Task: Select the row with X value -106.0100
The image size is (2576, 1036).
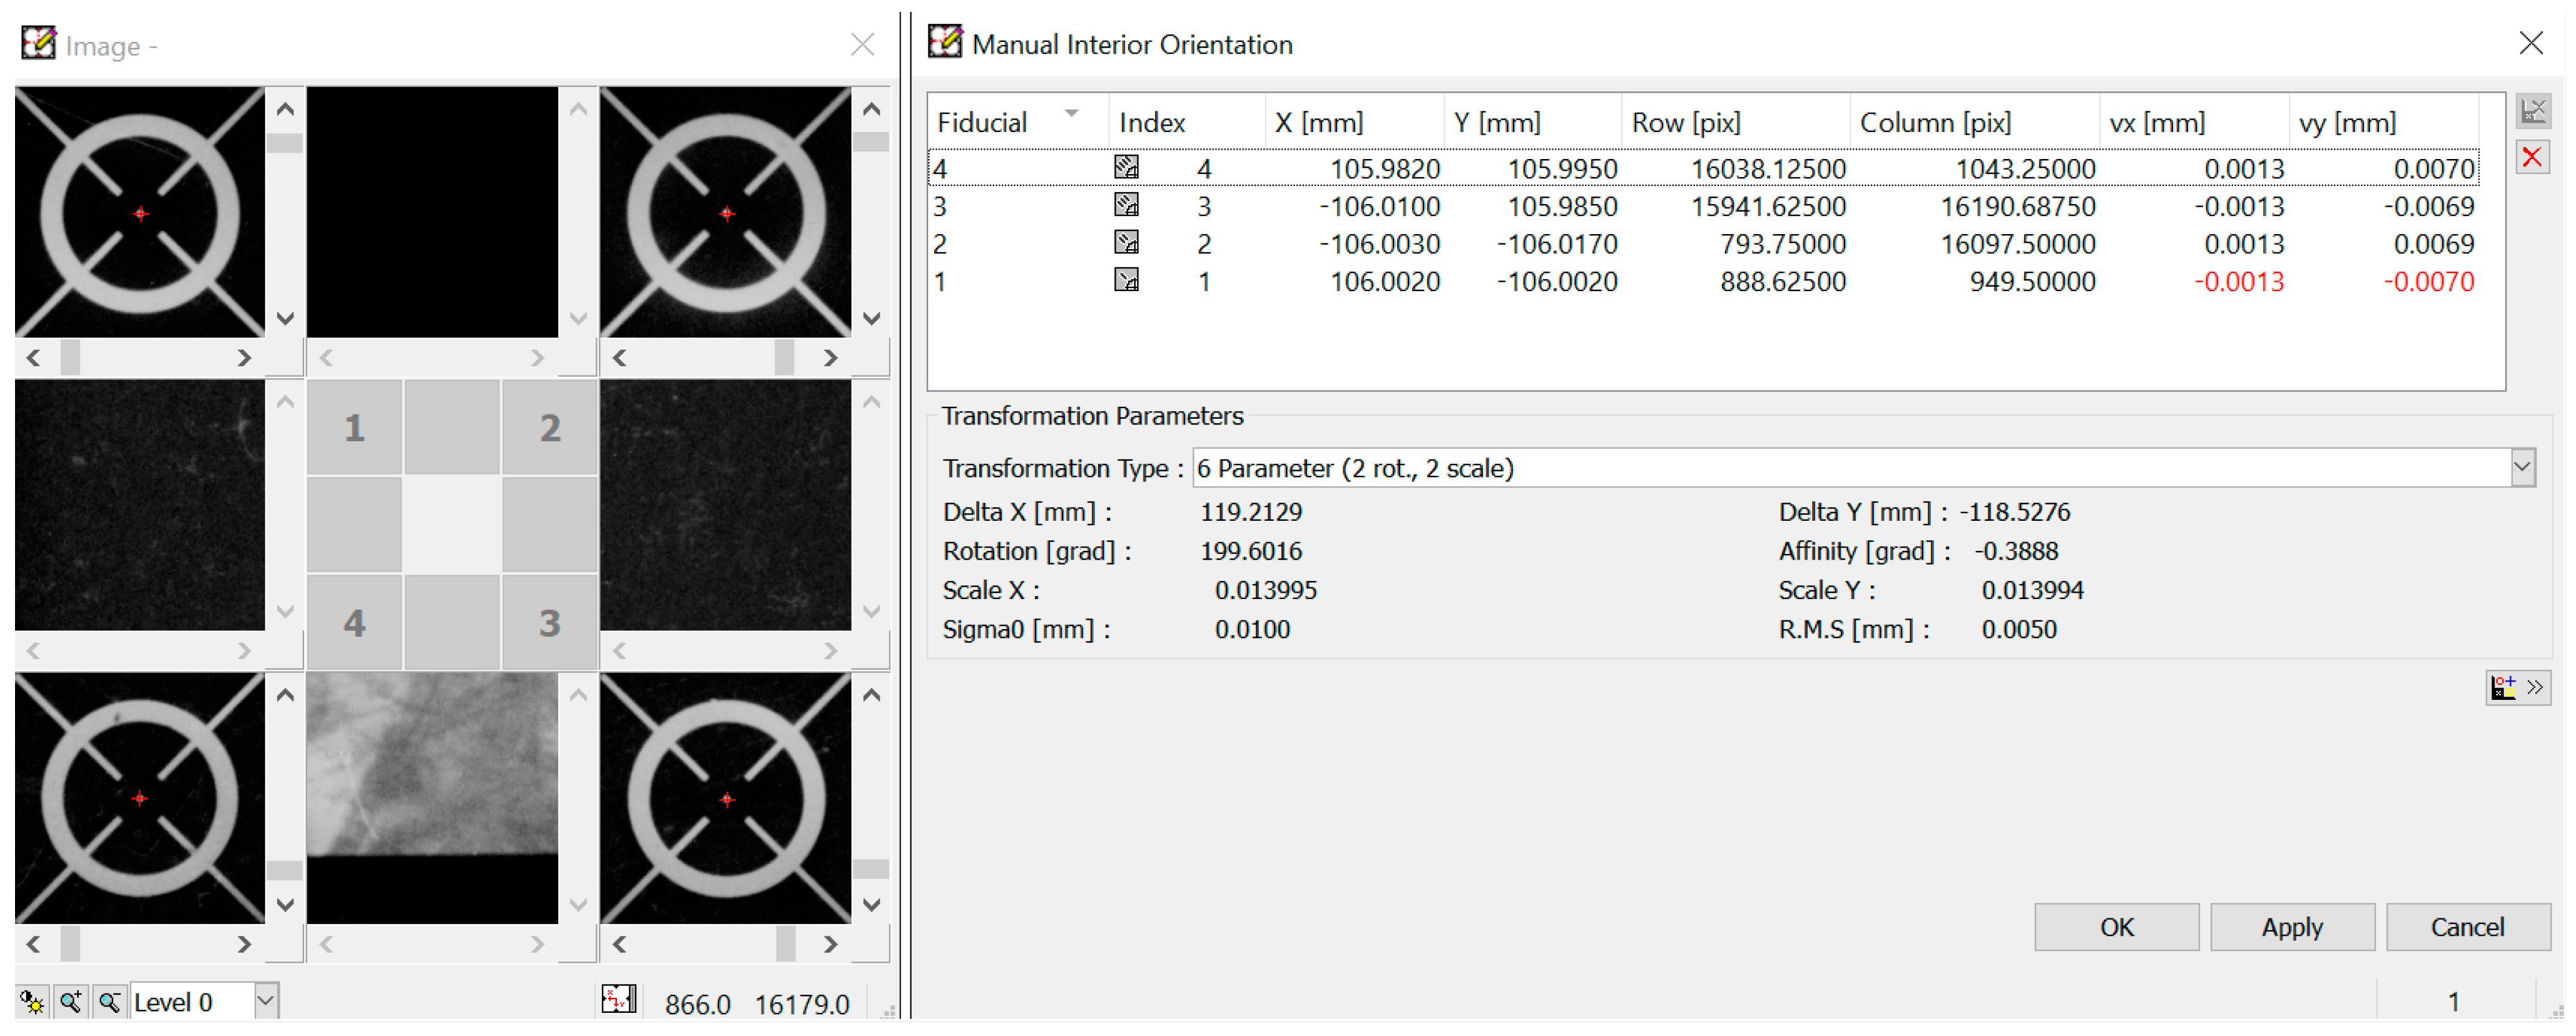Action: click(1703, 206)
